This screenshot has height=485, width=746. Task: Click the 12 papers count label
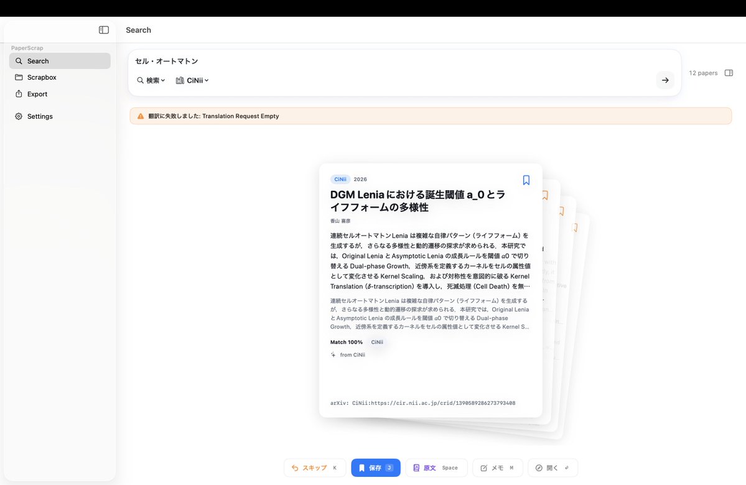(x=703, y=73)
